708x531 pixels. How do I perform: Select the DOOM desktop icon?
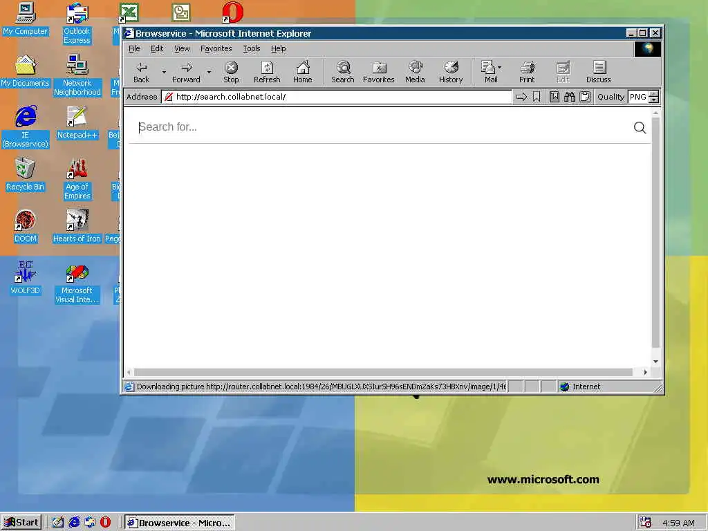click(25, 227)
